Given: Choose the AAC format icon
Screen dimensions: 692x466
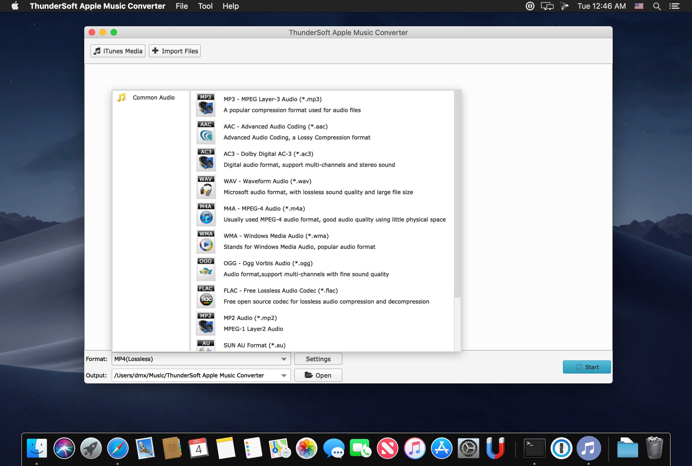Looking at the screenshot, I should click(206, 132).
